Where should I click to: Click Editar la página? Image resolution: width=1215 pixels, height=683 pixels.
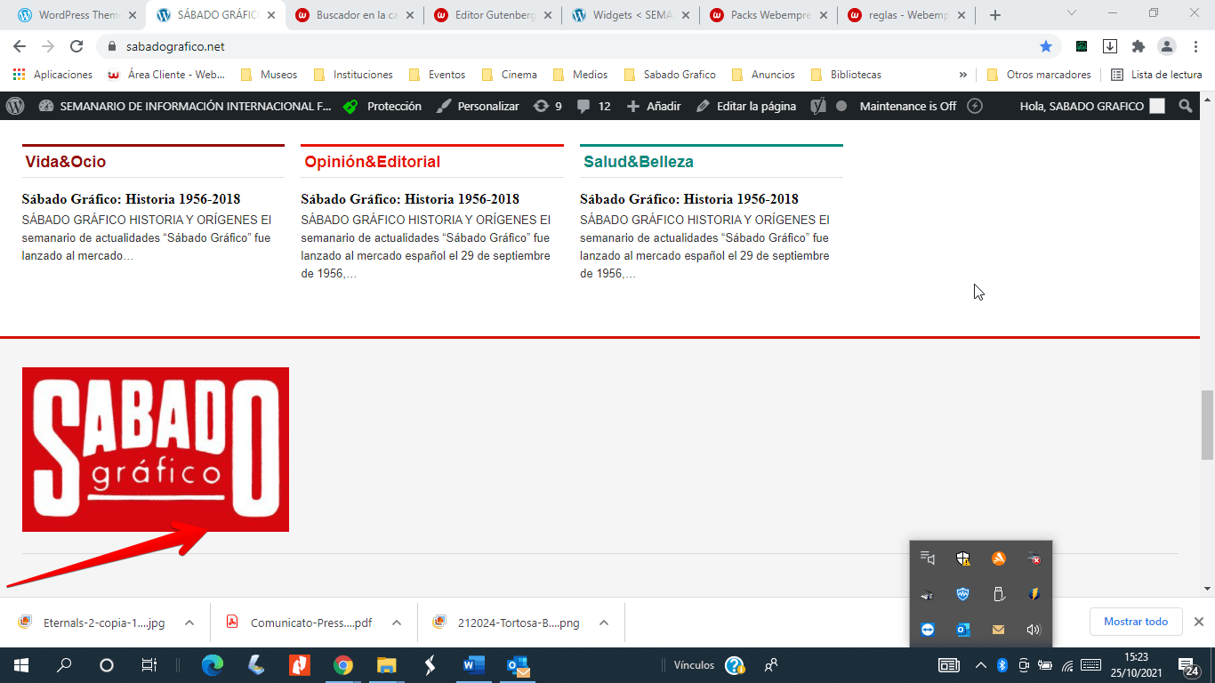[745, 106]
